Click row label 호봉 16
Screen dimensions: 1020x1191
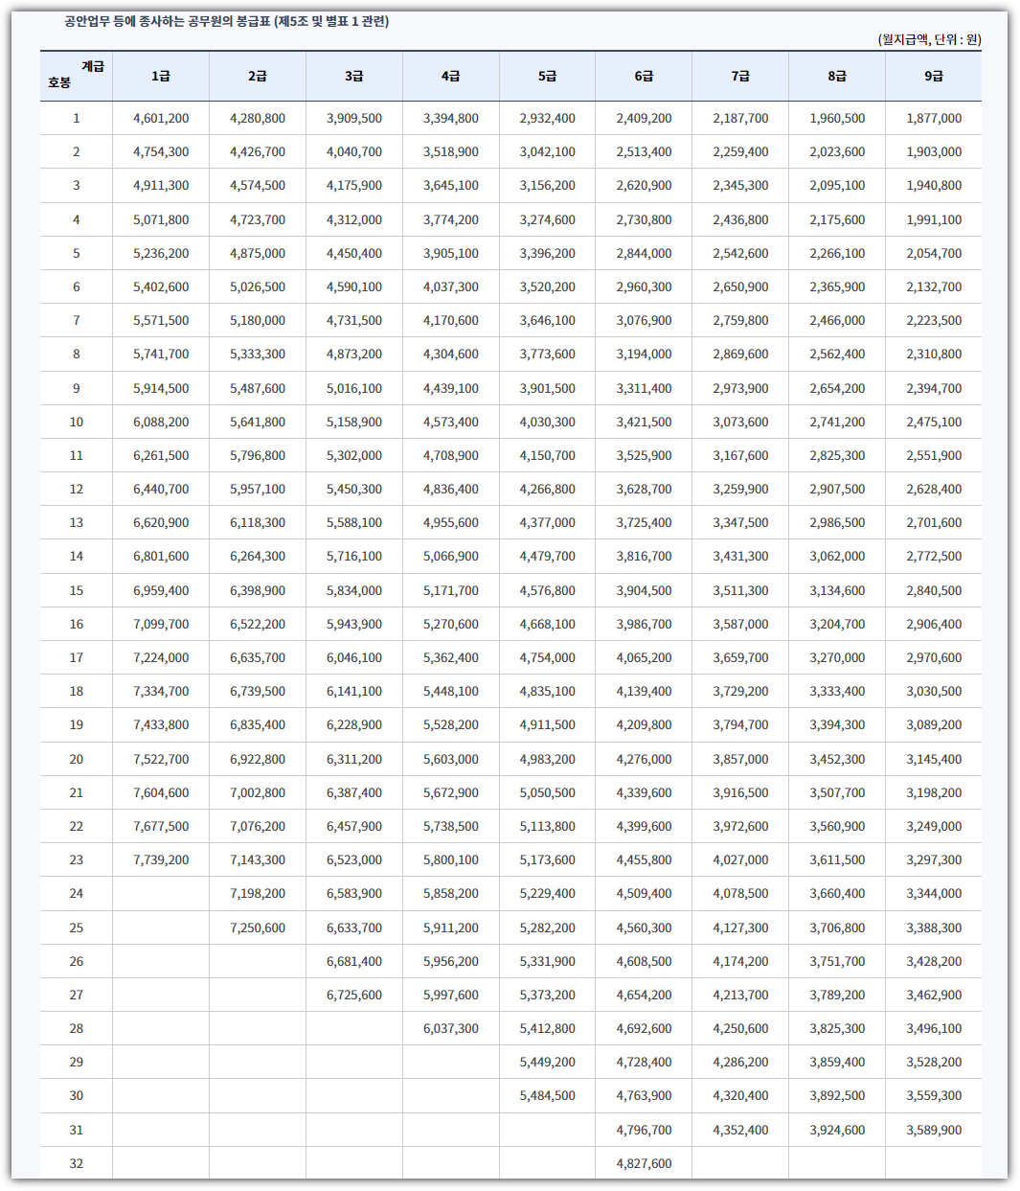[x=77, y=625]
